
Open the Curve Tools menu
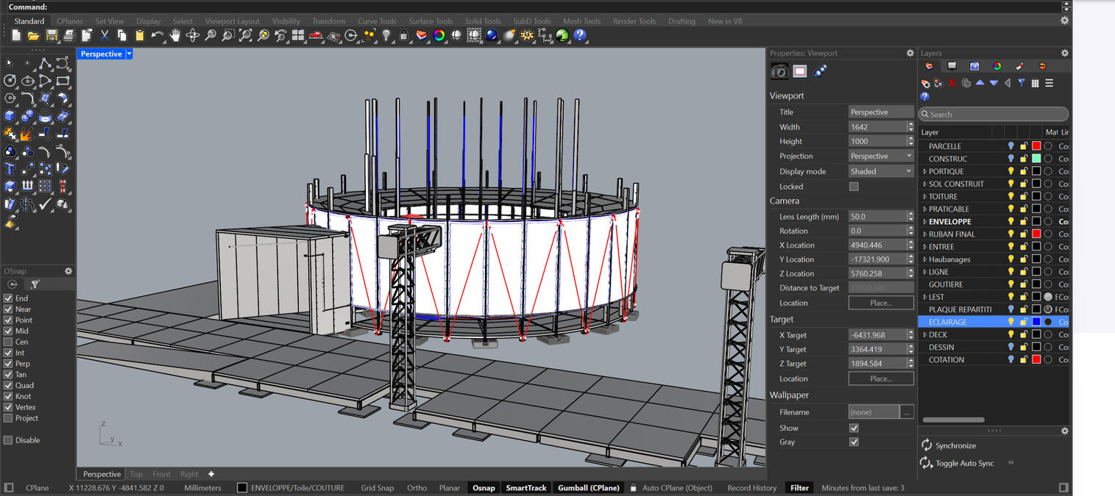coord(377,21)
